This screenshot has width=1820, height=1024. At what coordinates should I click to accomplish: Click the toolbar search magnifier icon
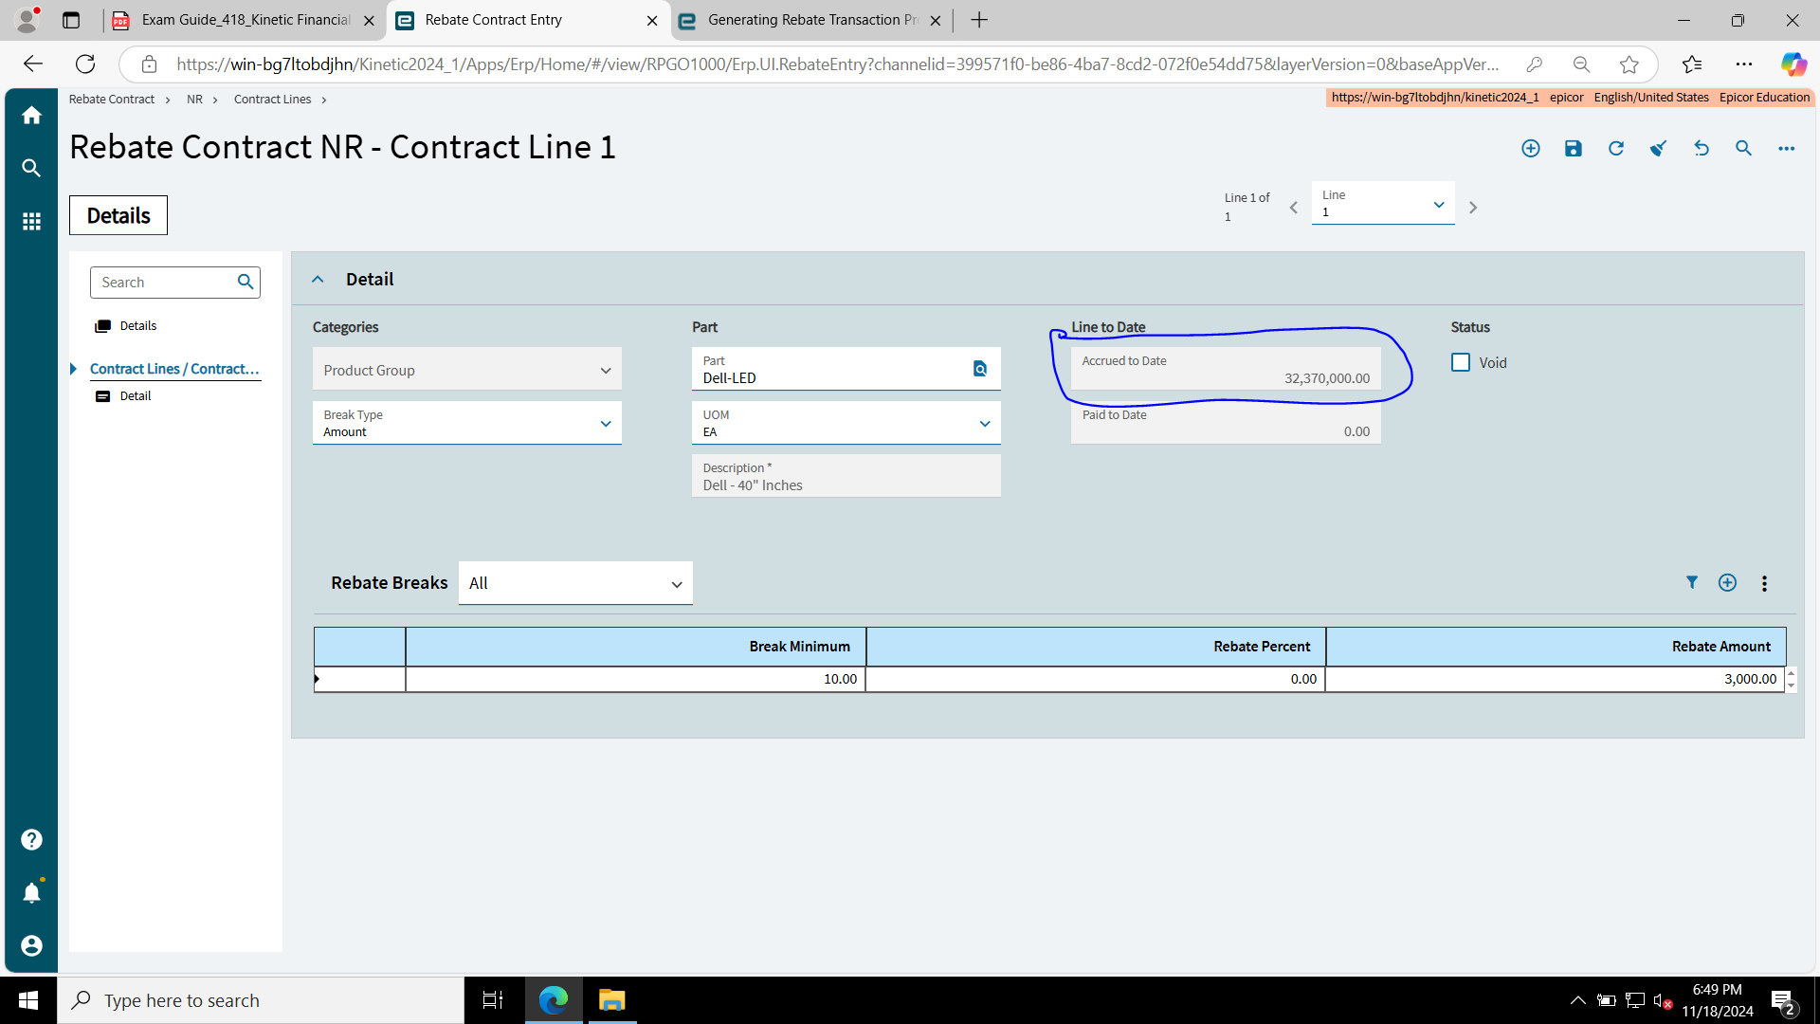pos(1744,148)
